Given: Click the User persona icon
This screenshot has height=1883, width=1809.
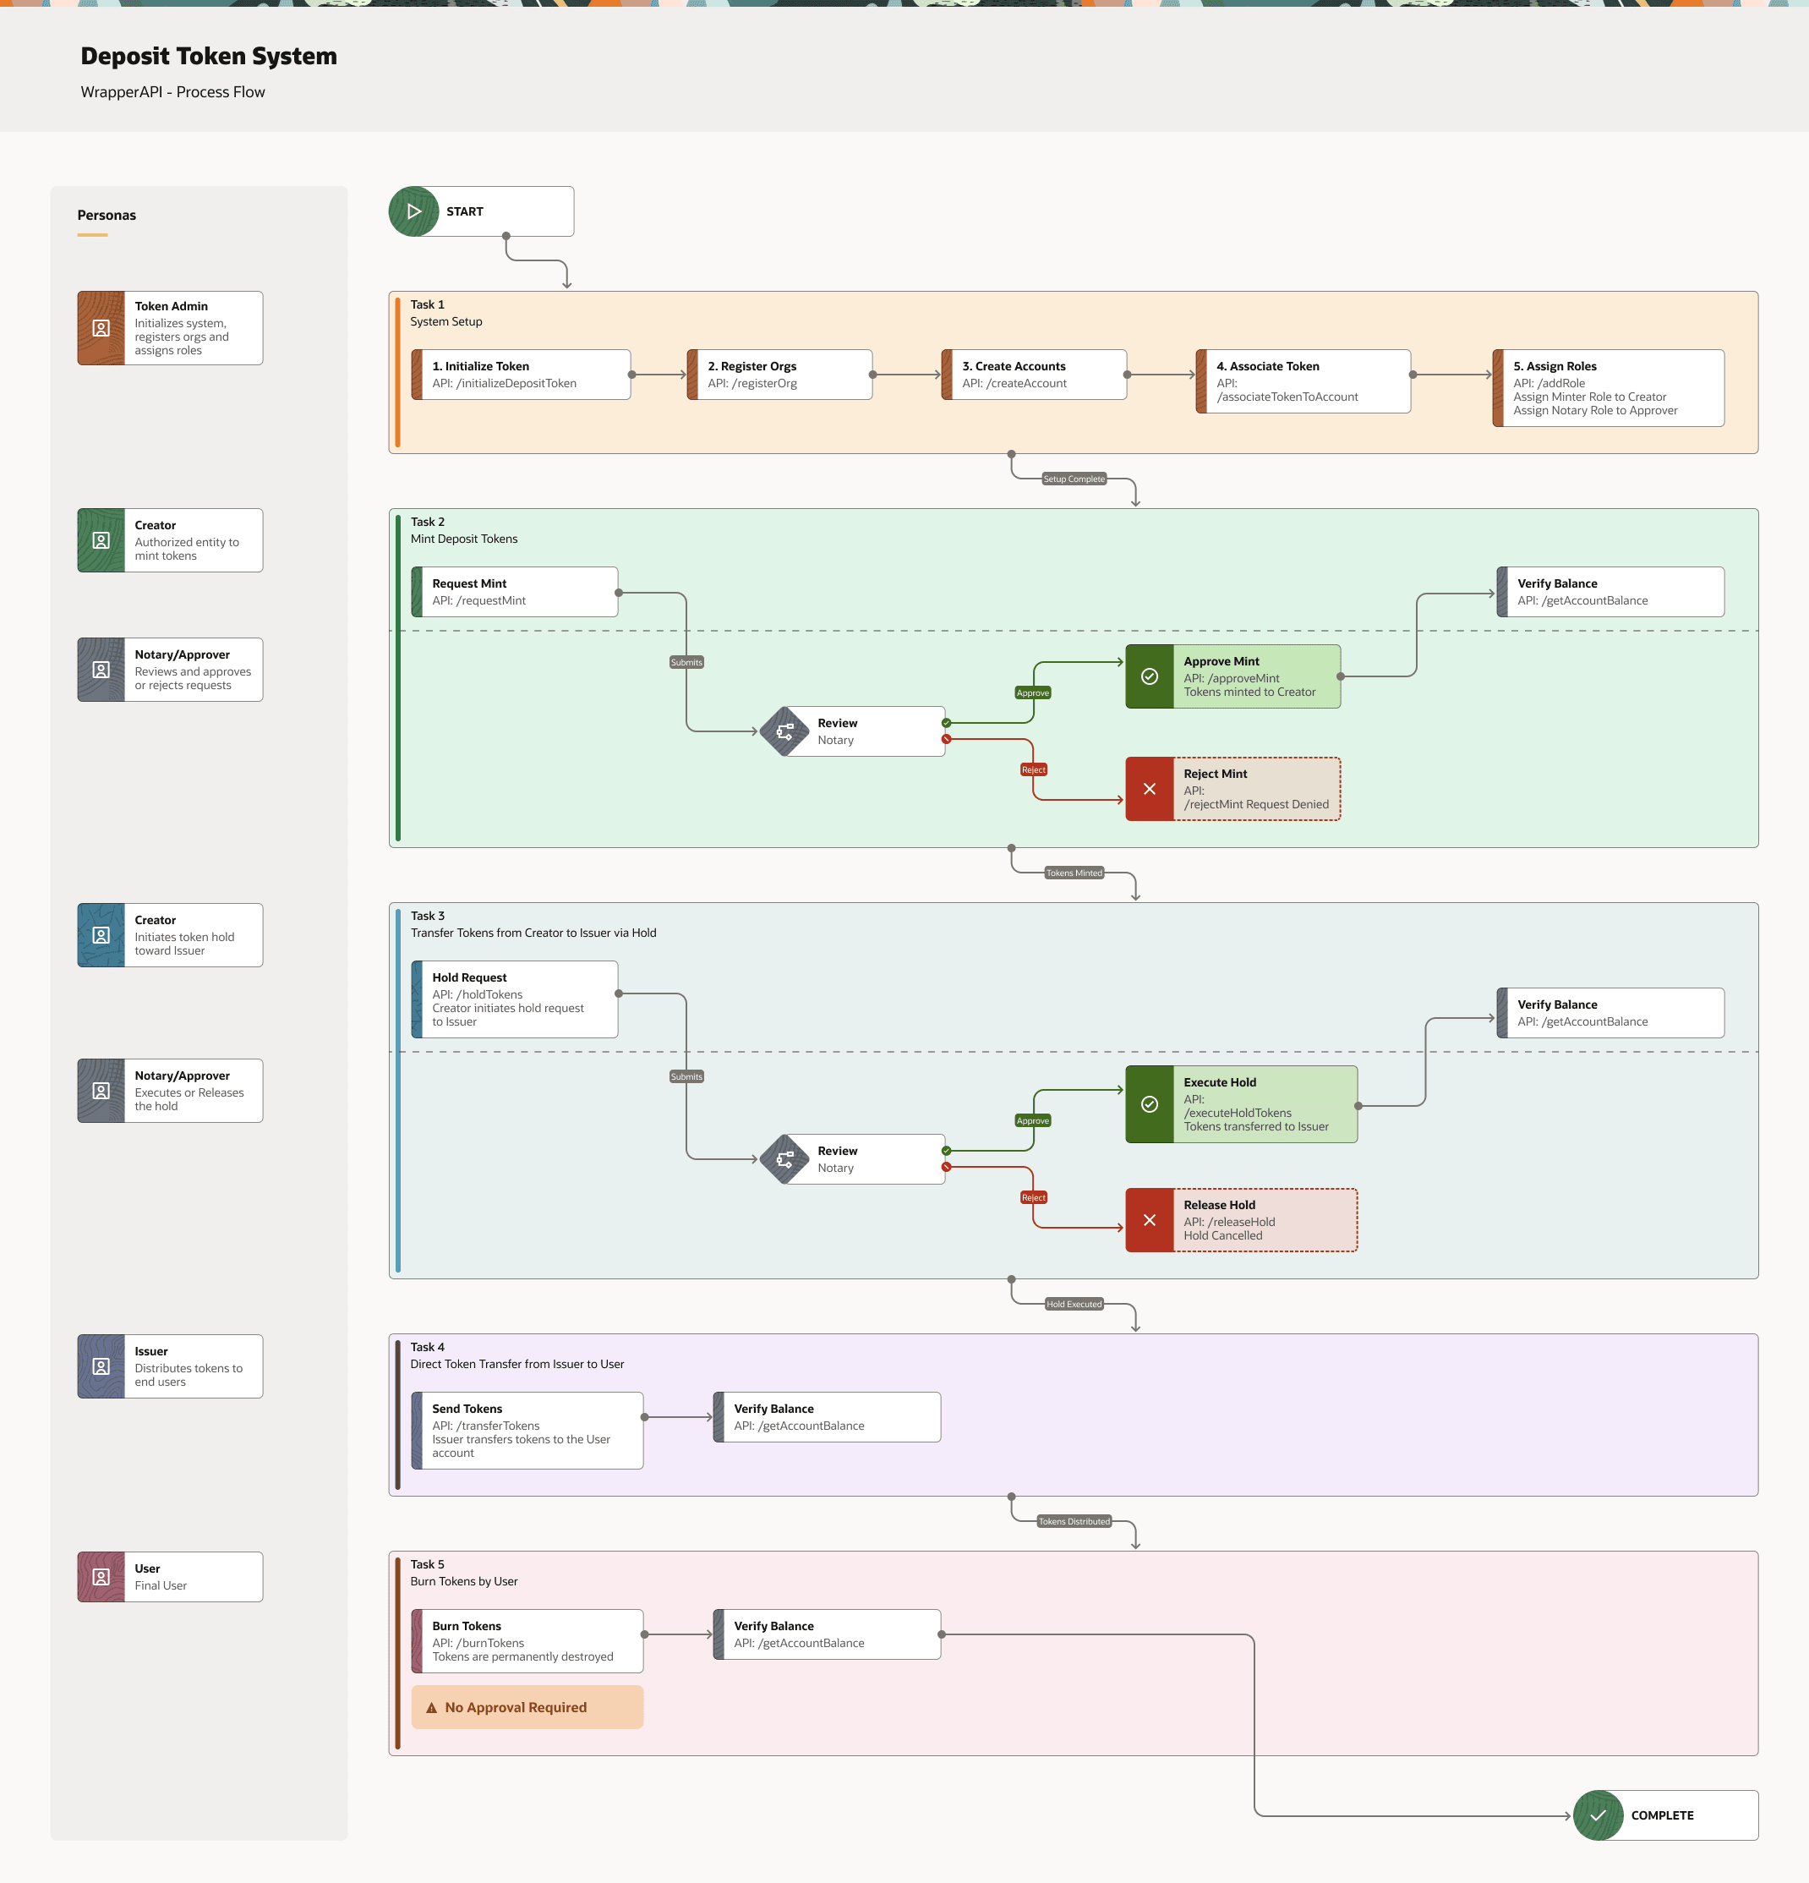Looking at the screenshot, I should pyautogui.click(x=101, y=1577).
